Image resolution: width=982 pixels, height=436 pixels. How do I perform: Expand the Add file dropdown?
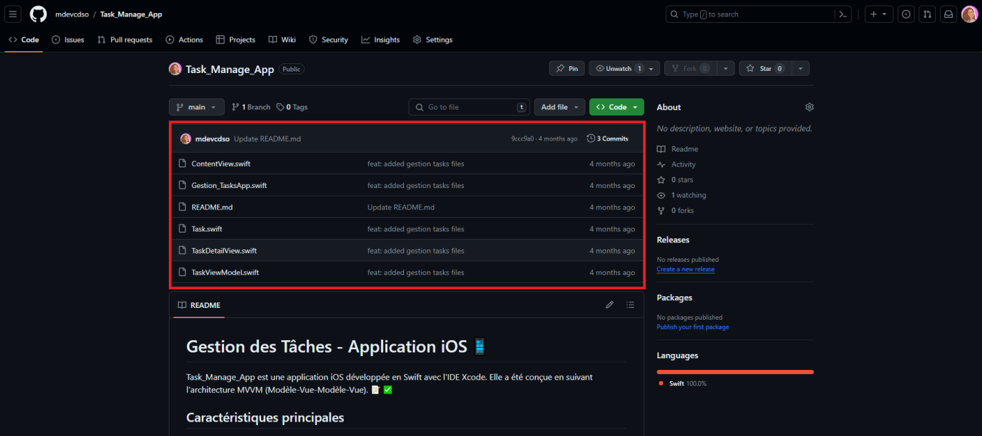coord(559,107)
